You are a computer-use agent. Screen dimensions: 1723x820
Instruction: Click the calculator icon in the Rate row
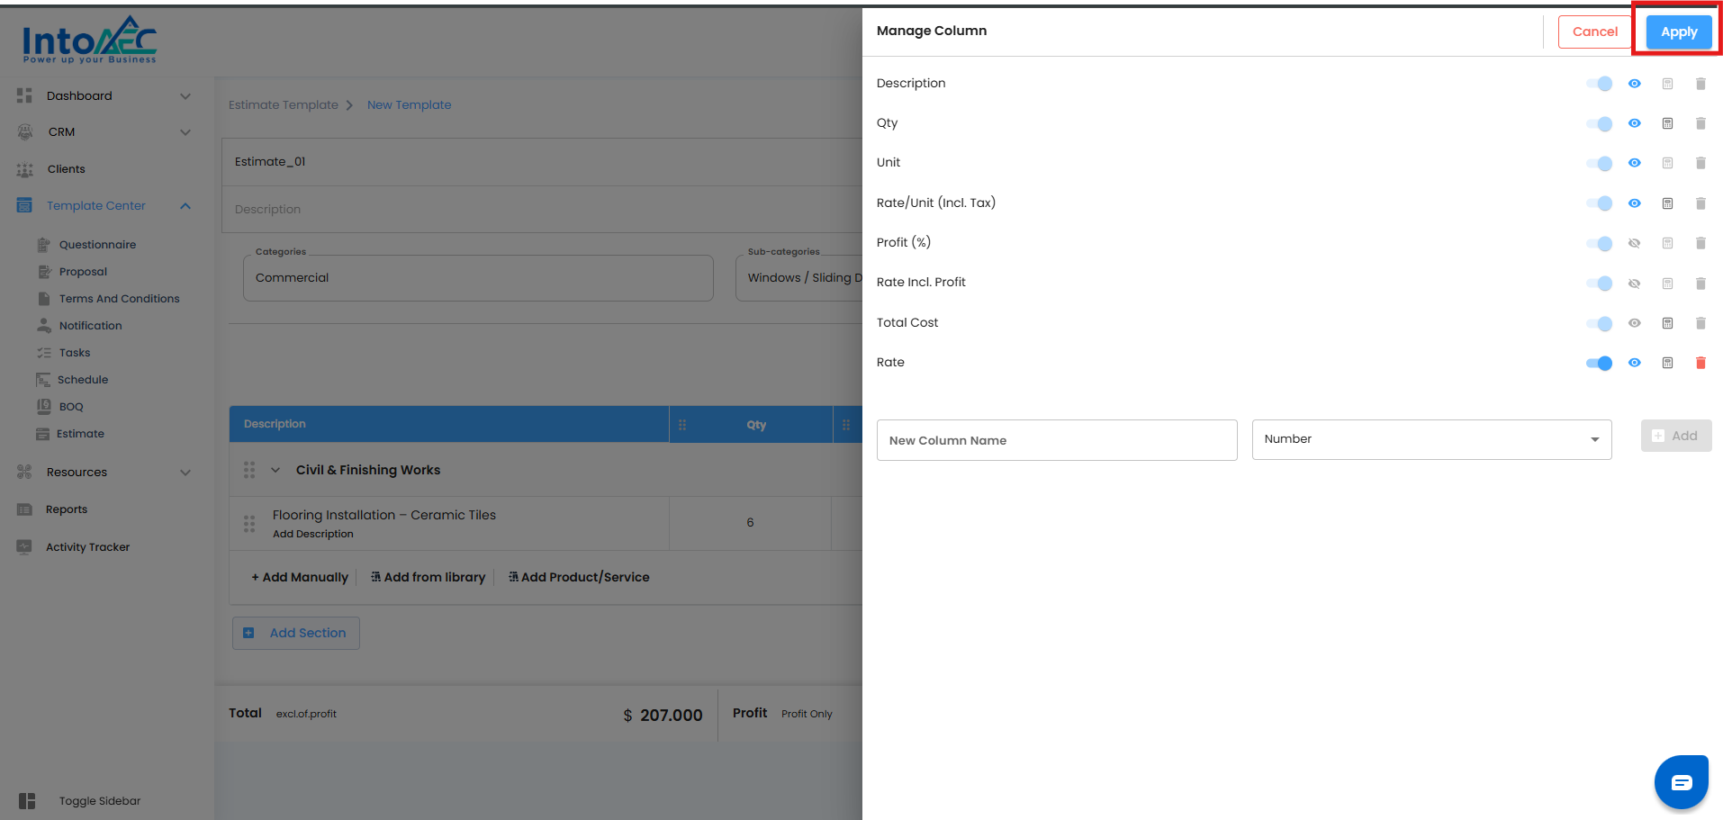click(1667, 363)
